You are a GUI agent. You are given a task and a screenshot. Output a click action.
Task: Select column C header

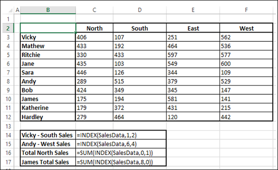coord(95,10)
